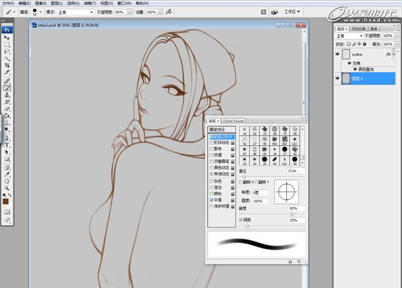402x288 pixels.
Task: Select the Crop tool in toolbox
Action: (7, 66)
